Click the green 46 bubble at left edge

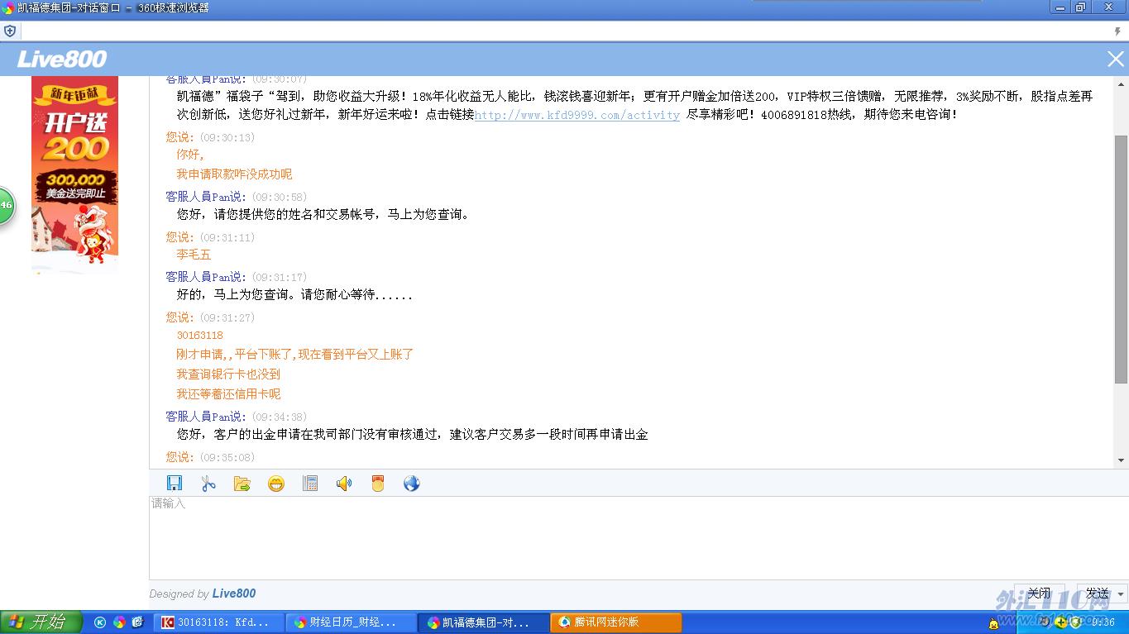6,205
